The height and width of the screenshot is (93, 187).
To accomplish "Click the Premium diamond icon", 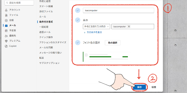I will (6, 41).
